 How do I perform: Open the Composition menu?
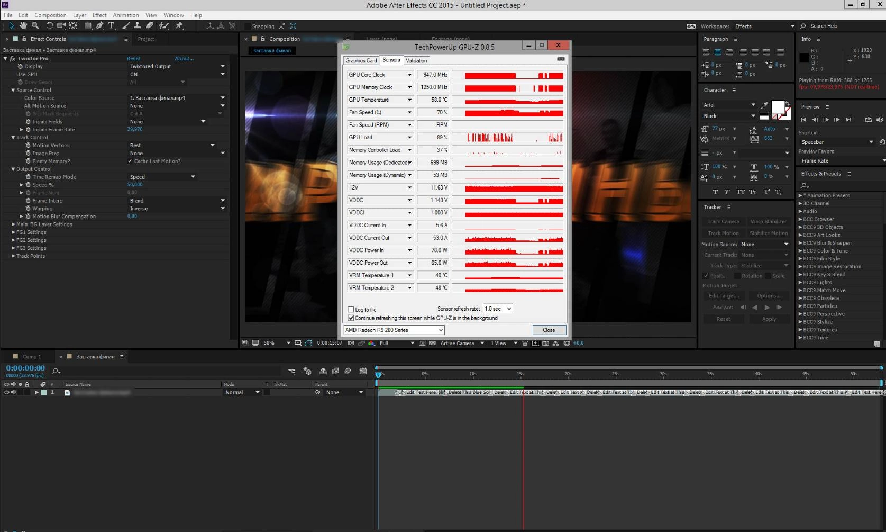[x=50, y=15]
